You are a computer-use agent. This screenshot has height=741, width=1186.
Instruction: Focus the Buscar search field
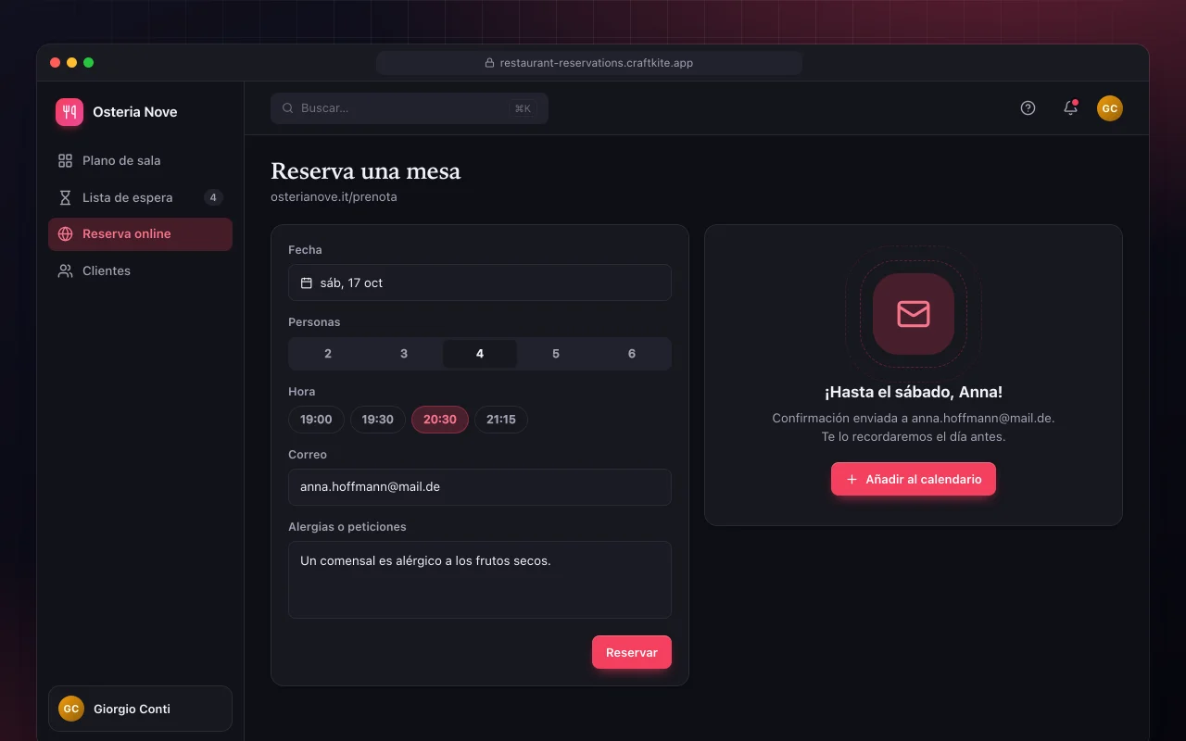pyautogui.click(x=410, y=108)
